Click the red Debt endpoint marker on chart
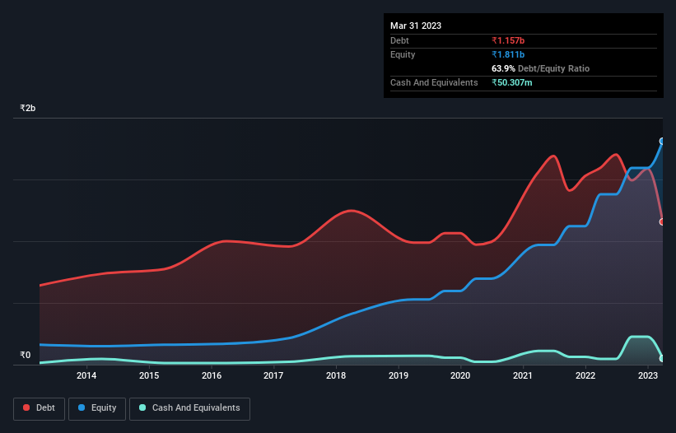This screenshot has width=676, height=433. pyautogui.click(x=662, y=222)
